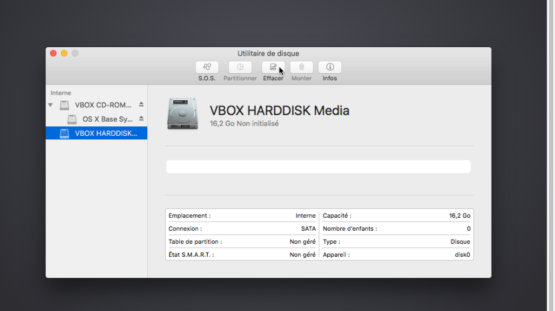
Task: Click the OS X Base System disk icon
Action: coord(72,119)
